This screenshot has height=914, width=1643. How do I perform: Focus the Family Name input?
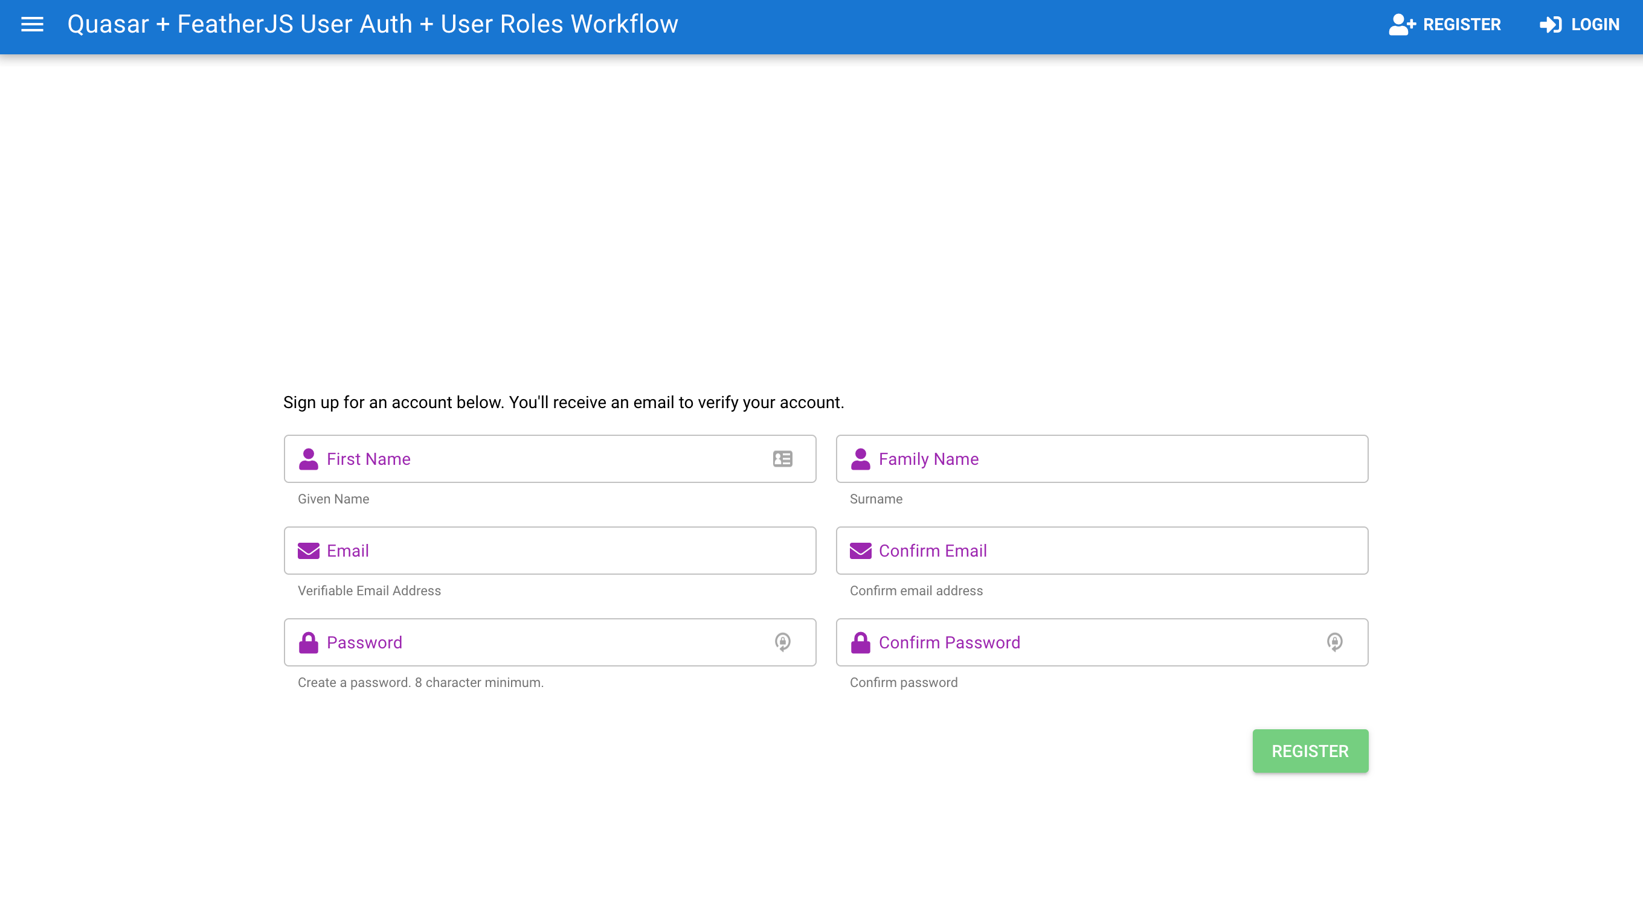coord(1116,459)
